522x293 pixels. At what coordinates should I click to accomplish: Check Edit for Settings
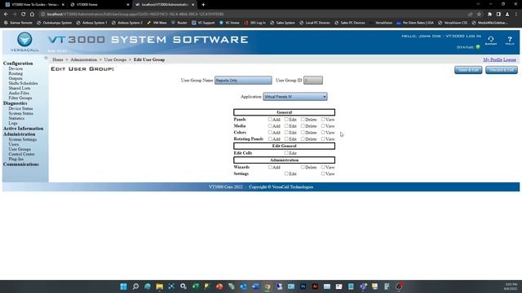coord(286,173)
